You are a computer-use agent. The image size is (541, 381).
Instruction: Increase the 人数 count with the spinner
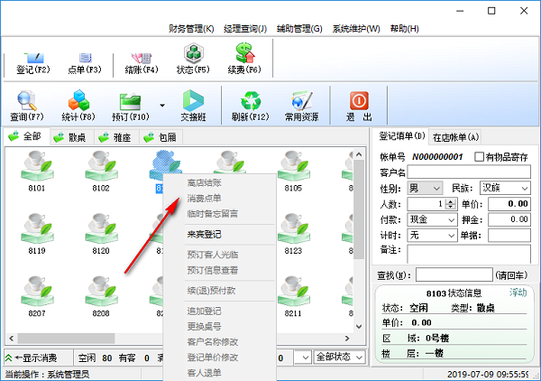(x=450, y=201)
